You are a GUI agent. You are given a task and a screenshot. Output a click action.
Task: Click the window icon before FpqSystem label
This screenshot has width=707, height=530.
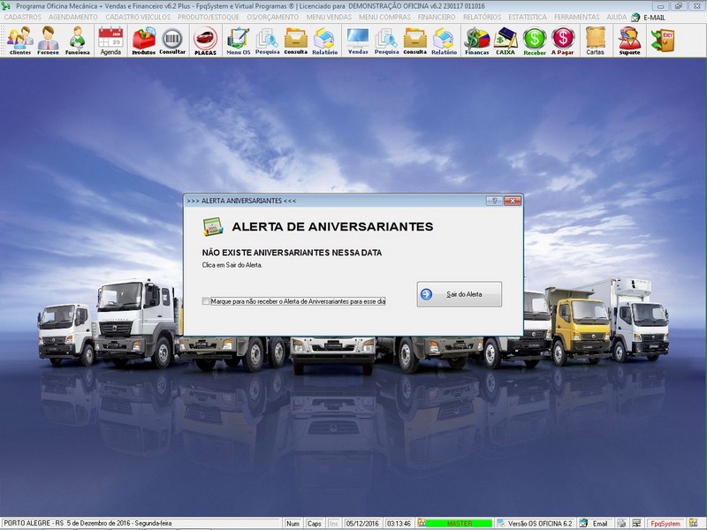pyautogui.click(x=635, y=523)
